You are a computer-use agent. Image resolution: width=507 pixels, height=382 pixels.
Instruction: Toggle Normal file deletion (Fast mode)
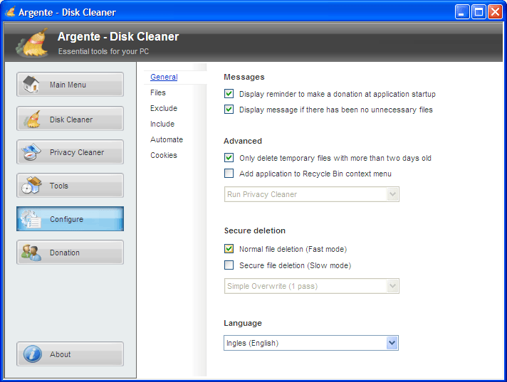coord(229,249)
